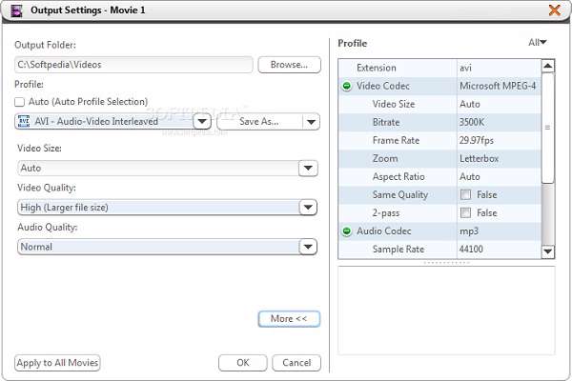572x381 pixels.
Task: Click the avi extension value
Action: click(x=465, y=68)
